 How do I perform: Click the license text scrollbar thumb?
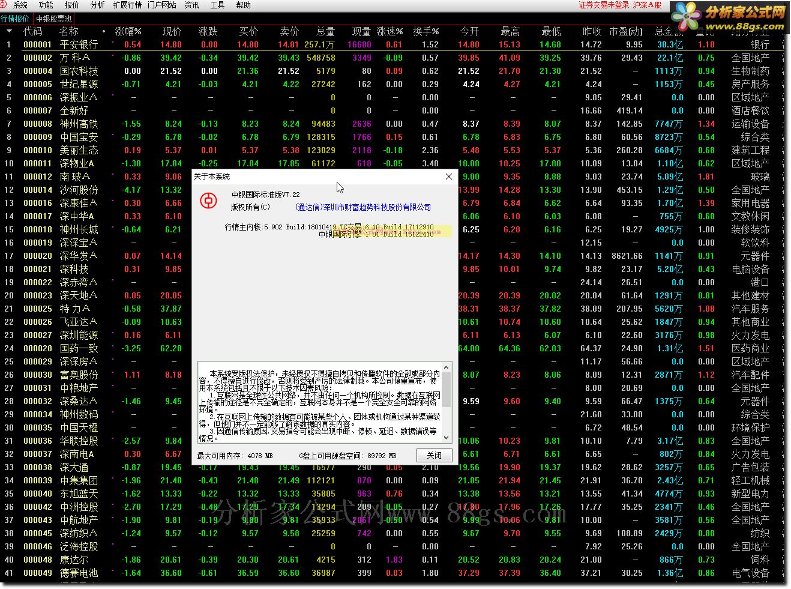pos(447,390)
